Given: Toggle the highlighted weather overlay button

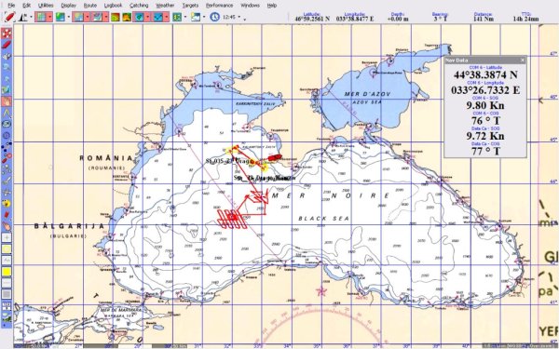Looking at the screenshot, I should pos(78,17).
